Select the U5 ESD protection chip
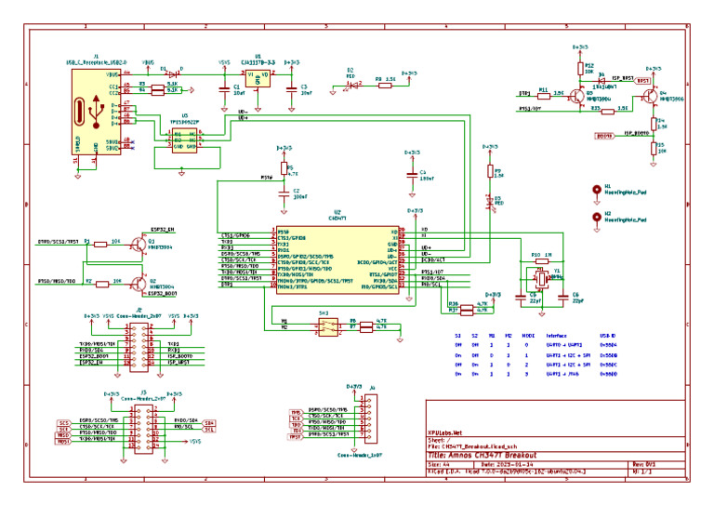 tap(184, 140)
